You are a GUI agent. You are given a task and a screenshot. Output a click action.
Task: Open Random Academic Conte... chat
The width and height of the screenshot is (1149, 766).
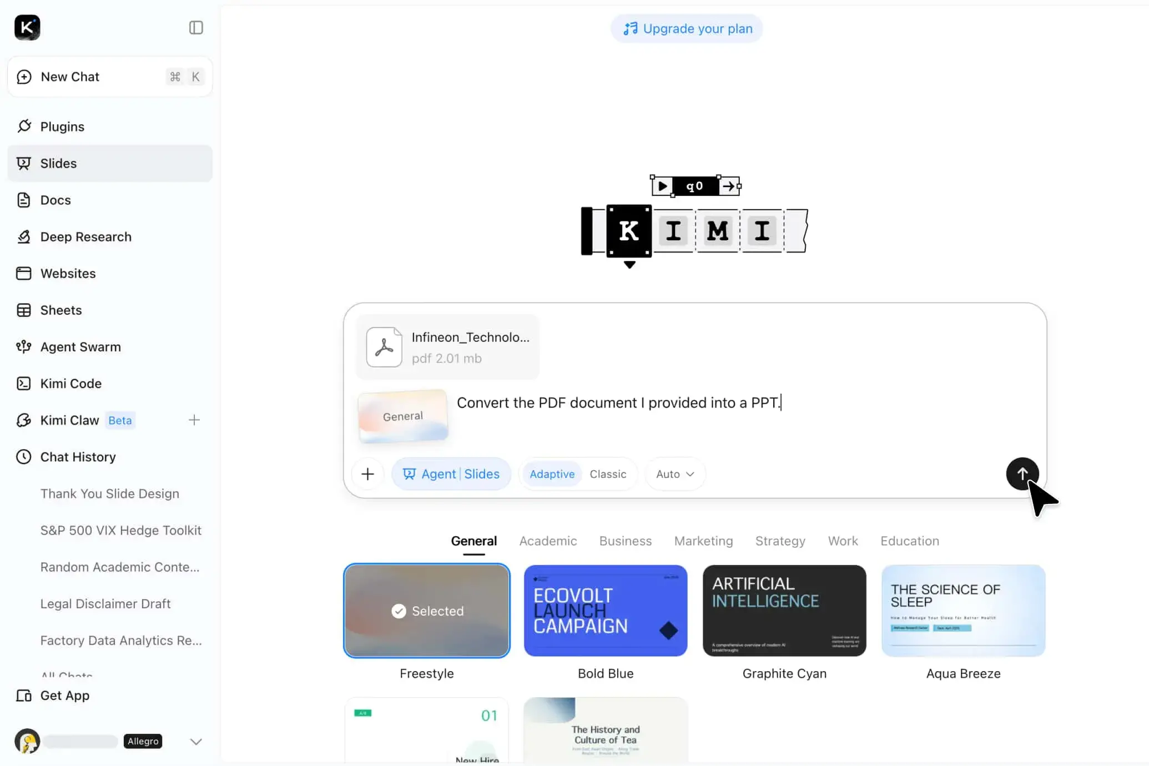coord(120,567)
